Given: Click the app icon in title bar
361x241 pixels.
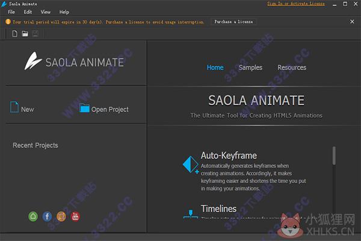Looking at the screenshot, I should (4, 4).
